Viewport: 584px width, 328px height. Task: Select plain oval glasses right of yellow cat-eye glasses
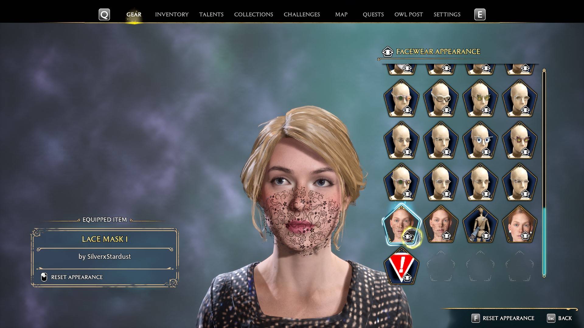point(520,98)
